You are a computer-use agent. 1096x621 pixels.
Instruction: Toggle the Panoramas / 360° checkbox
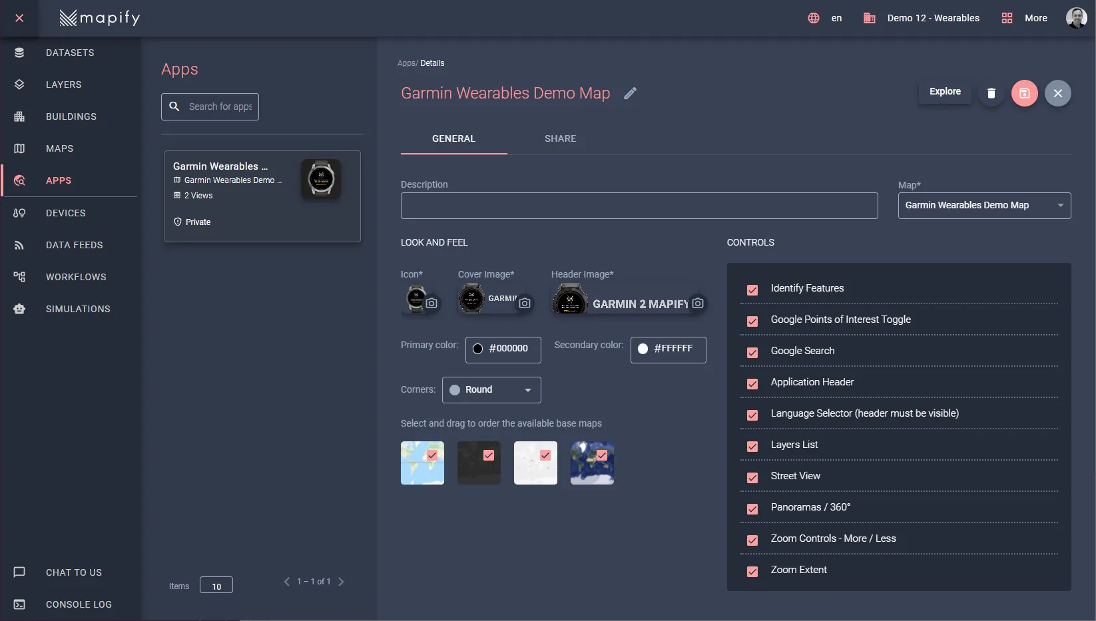click(752, 509)
